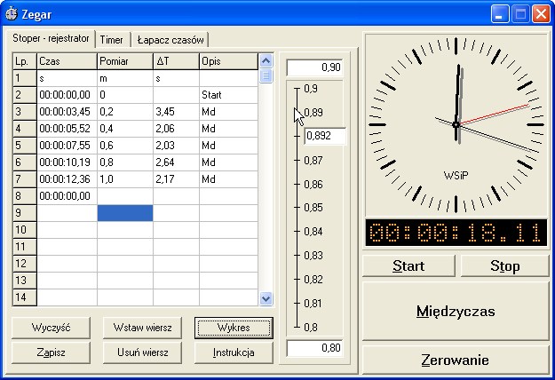
Task: Click the Wyczyść button
Action: [x=51, y=328]
